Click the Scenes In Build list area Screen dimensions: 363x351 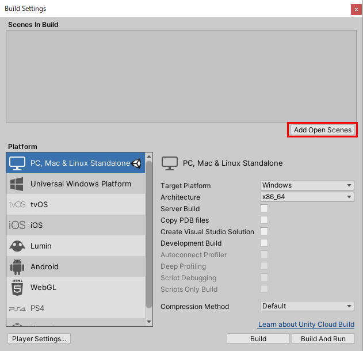click(181, 77)
